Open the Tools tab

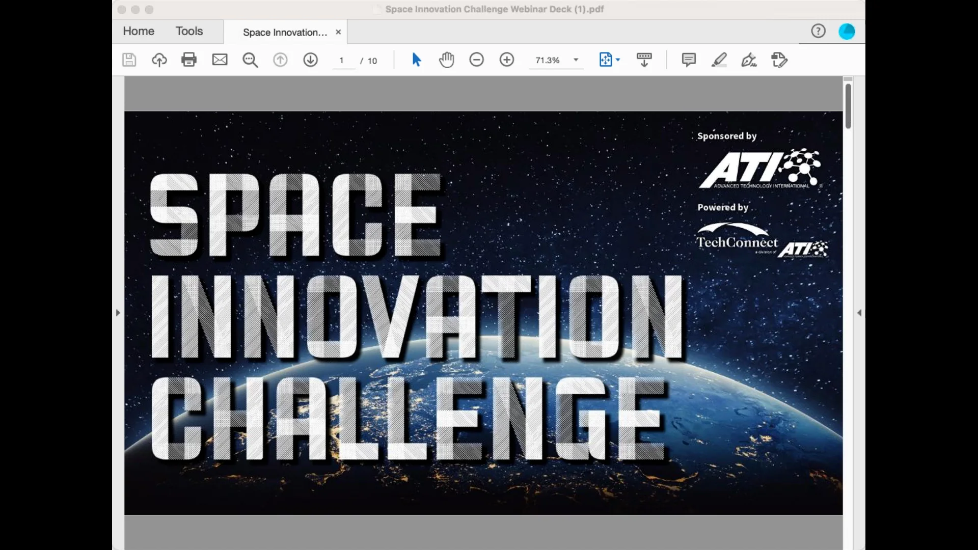189,31
